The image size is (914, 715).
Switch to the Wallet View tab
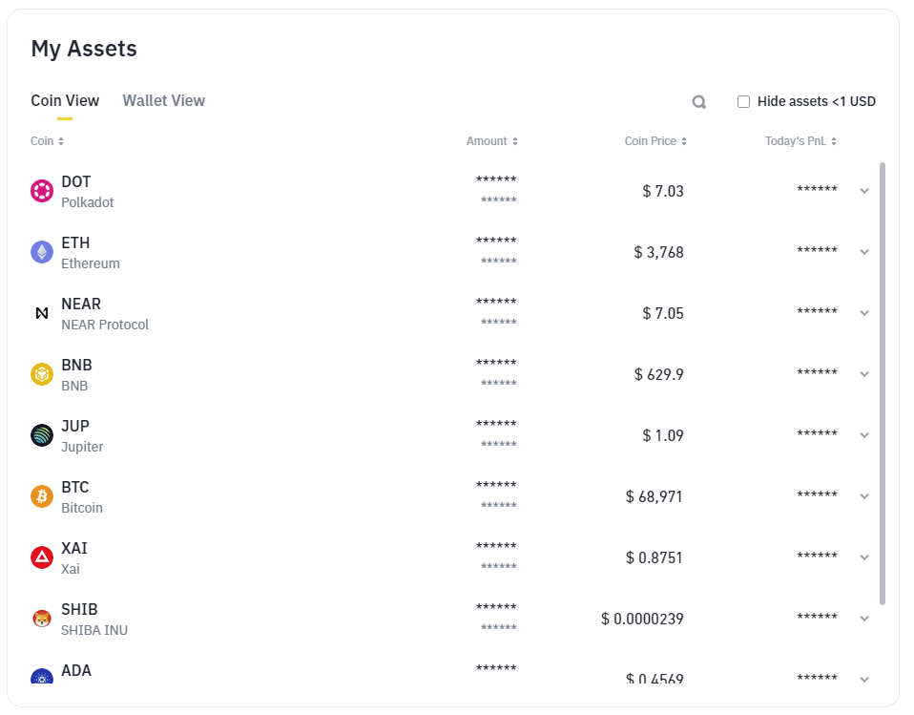coord(164,101)
